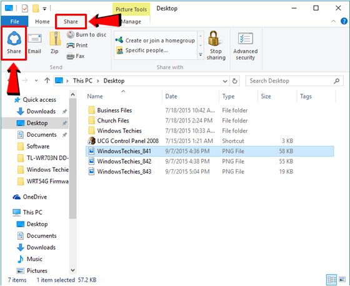This screenshot has width=350, height=286.
Task: Switch to the Home tab
Action: [x=42, y=22]
